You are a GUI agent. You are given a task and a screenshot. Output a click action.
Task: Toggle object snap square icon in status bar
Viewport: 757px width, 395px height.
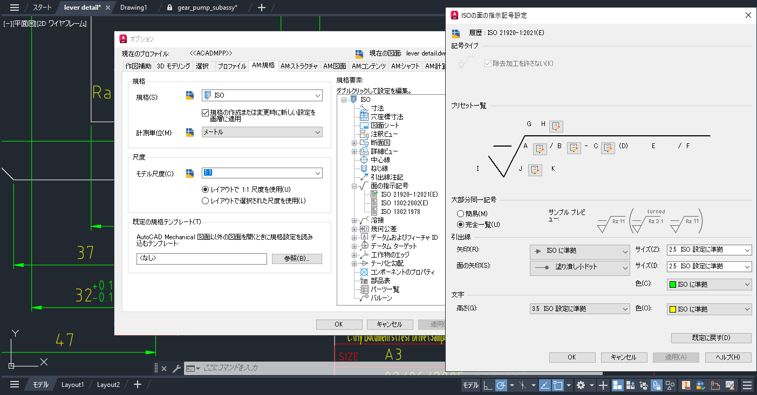(x=558, y=385)
